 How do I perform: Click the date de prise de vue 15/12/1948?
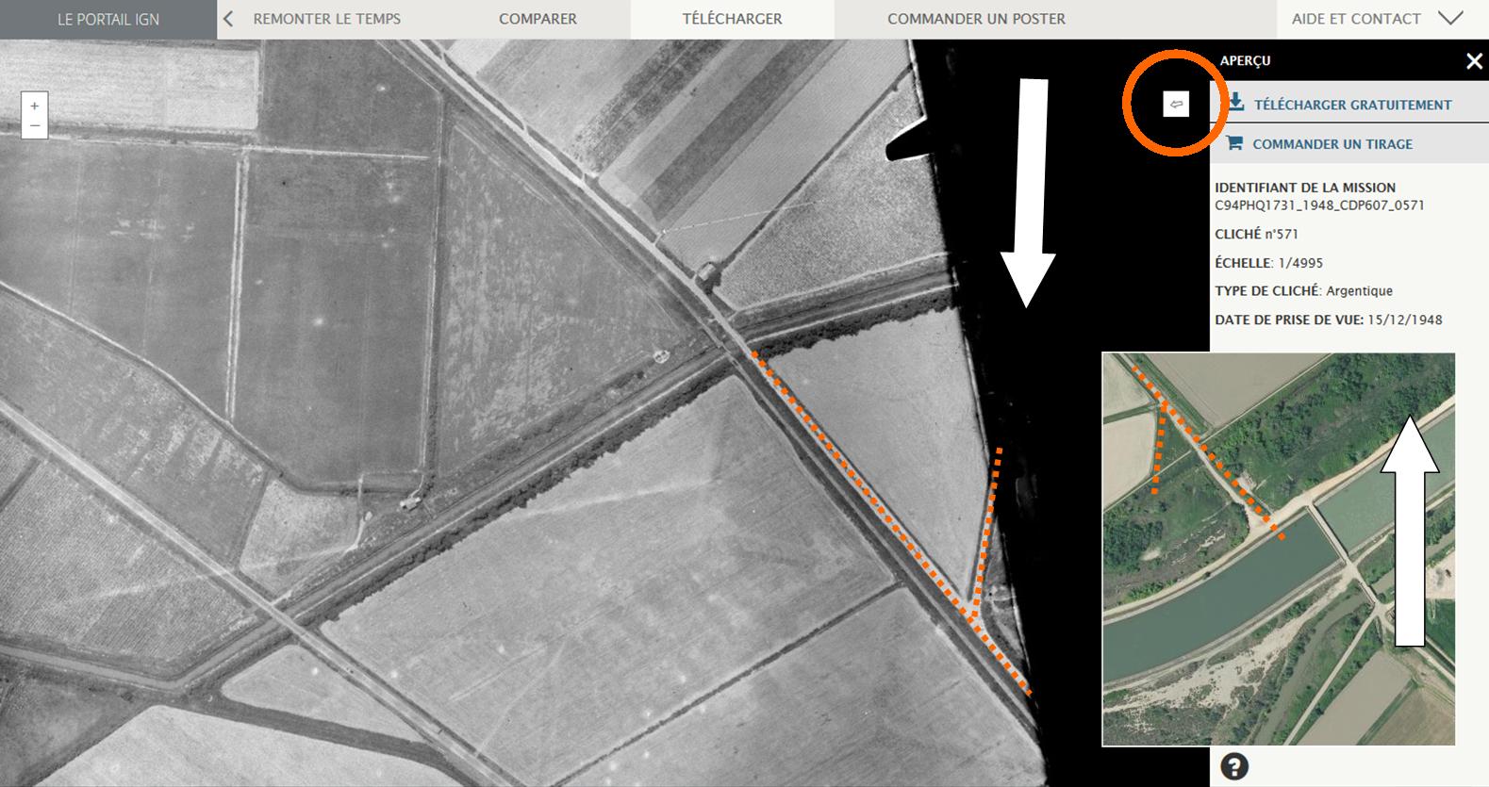coord(1329,320)
